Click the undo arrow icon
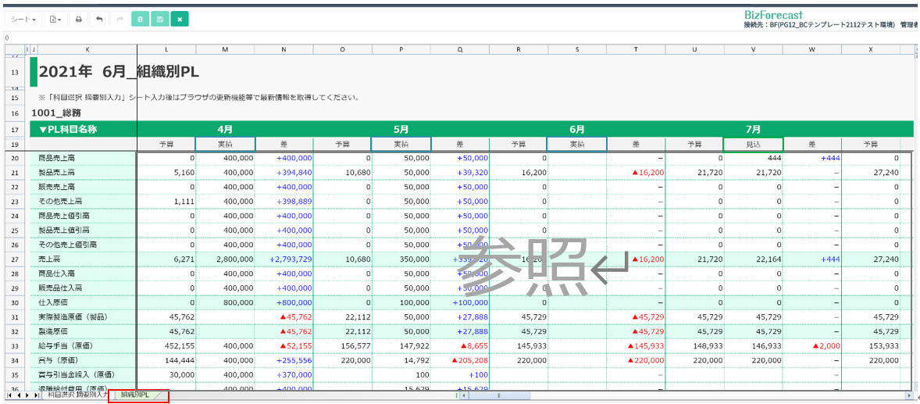 point(99,19)
